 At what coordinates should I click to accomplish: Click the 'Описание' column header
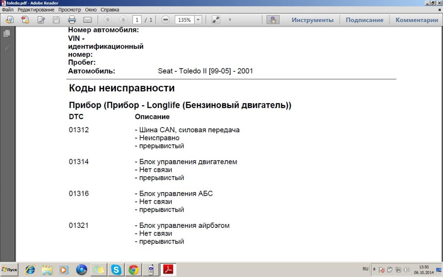tap(152, 117)
